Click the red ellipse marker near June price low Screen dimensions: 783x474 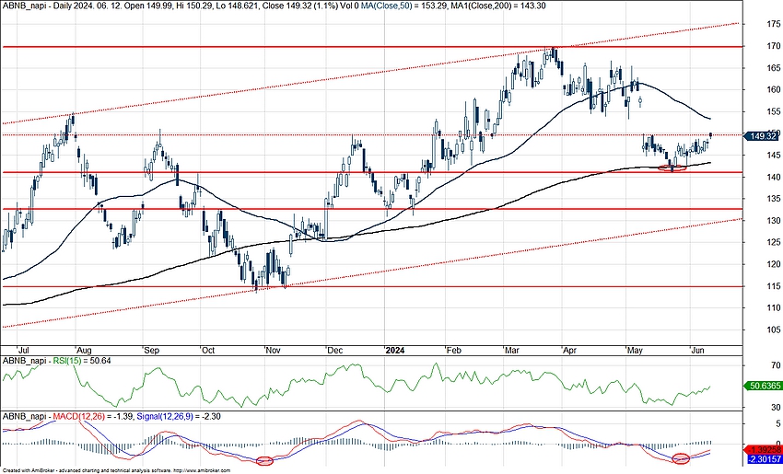point(672,168)
